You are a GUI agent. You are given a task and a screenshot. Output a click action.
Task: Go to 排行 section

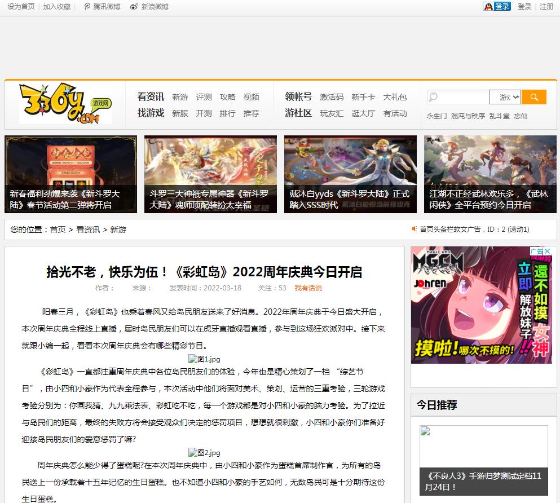point(227,113)
